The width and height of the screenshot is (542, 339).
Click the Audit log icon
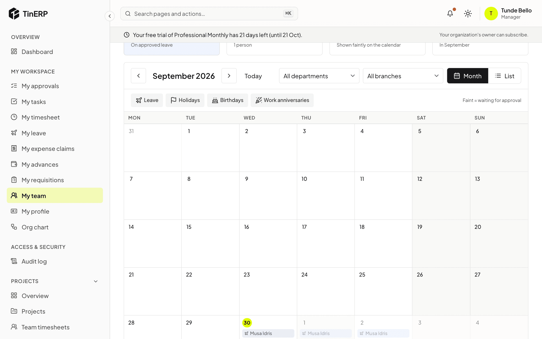tap(14, 261)
